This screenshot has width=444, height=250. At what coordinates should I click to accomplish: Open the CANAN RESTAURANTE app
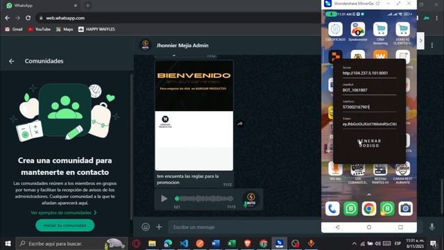pos(402,173)
